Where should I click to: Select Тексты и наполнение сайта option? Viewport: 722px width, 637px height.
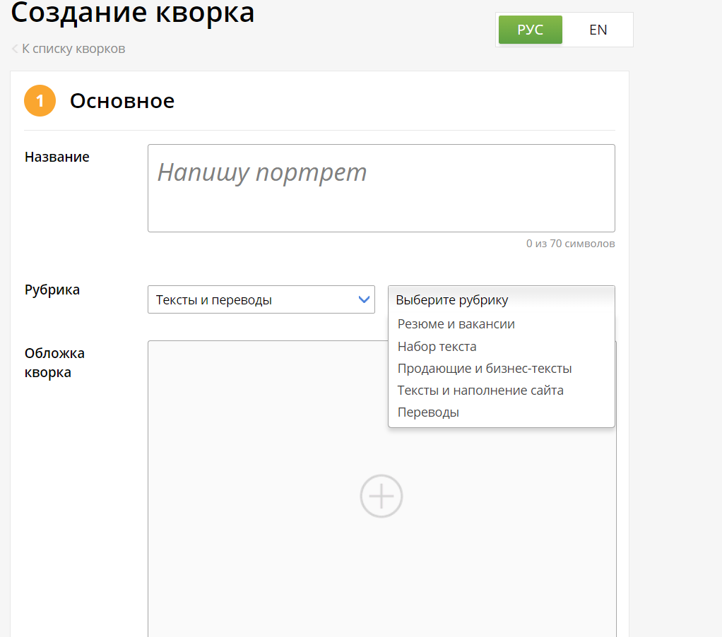point(480,390)
